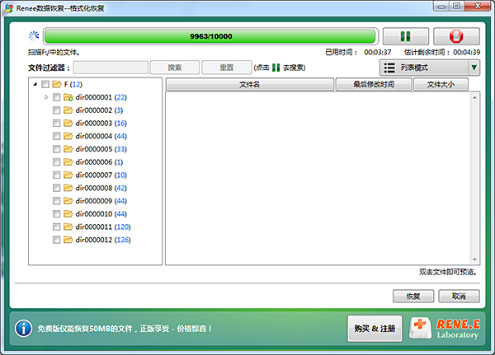Click the 购买 & 注册 button
Screen dimensions: 495x355
(375, 329)
